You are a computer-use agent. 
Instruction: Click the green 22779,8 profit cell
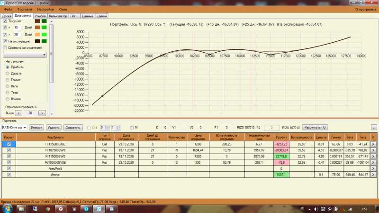(x=281, y=157)
